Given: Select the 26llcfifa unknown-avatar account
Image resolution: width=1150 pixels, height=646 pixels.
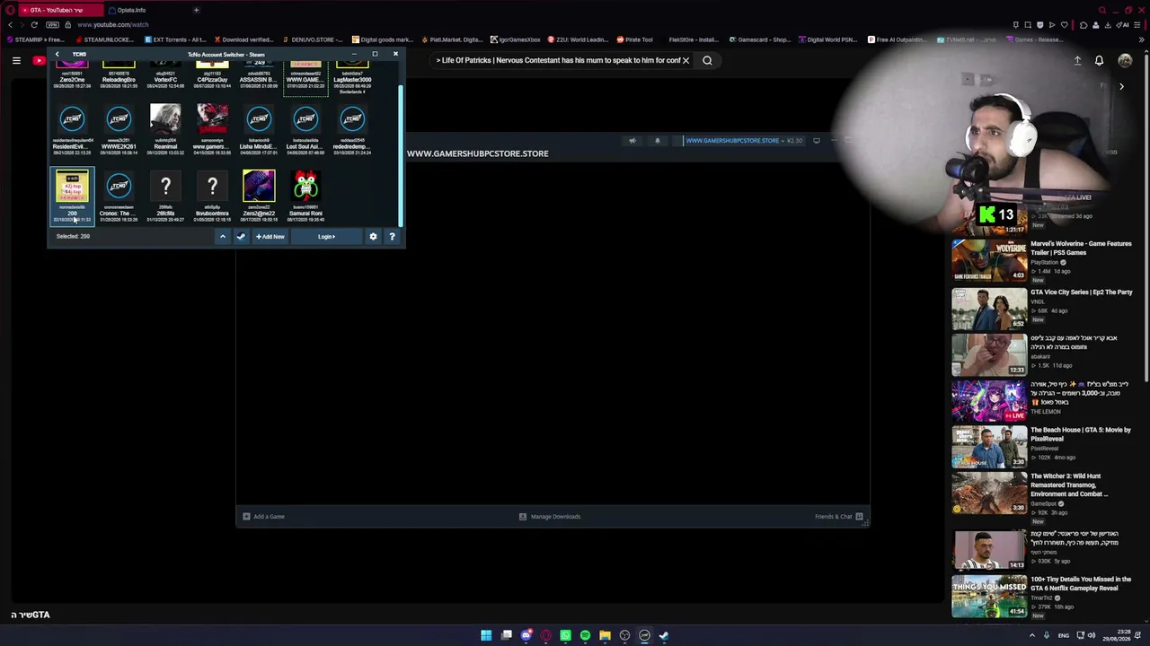Looking at the screenshot, I should (x=165, y=197).
